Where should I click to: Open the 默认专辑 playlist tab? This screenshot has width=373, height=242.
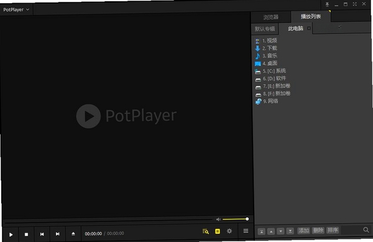coord(265,29)
